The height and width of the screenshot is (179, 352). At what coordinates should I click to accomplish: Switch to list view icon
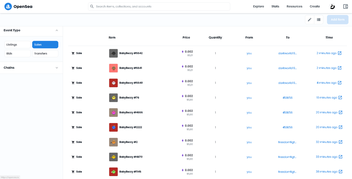(x=319, y=20)
